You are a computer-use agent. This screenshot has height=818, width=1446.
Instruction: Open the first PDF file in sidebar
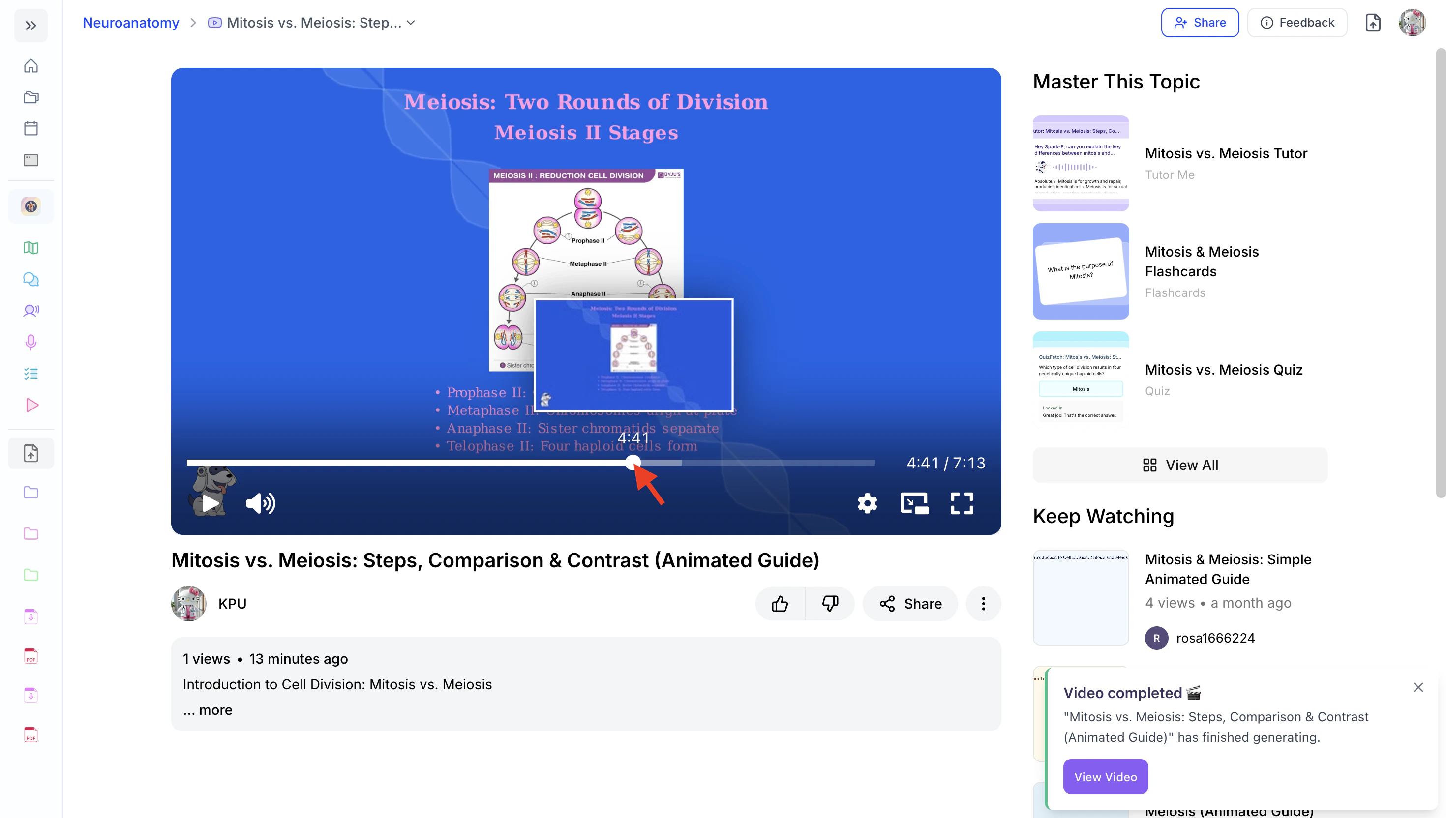[31, 656]
